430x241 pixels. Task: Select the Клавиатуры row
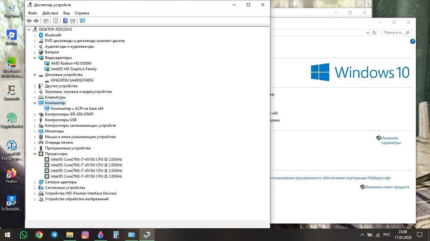coord(55,97)
